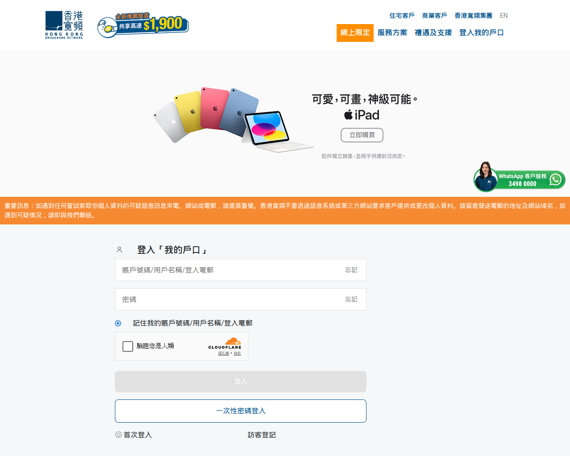
Task: Open the 禮遇及支援 menu
Action: [x=433, y=33]
